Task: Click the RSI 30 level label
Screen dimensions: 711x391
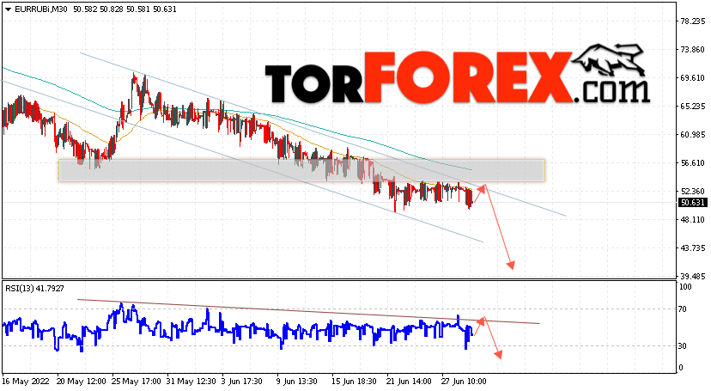Action: (683, 346)
